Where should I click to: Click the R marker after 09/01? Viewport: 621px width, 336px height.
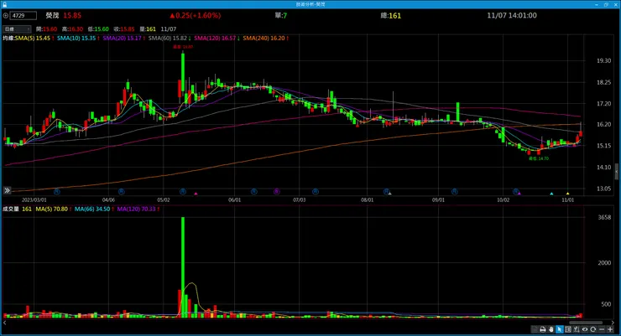click(454, 192)
